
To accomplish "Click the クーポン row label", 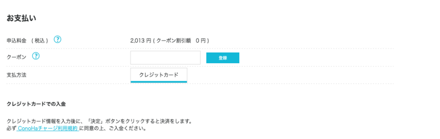I will tap(16, 57).
